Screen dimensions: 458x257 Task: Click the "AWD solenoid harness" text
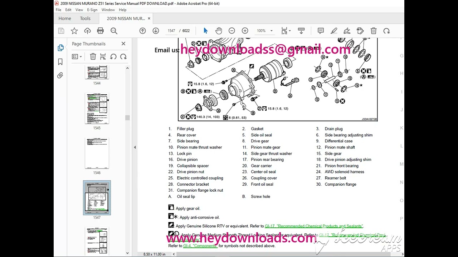click(x=344, y=172)
